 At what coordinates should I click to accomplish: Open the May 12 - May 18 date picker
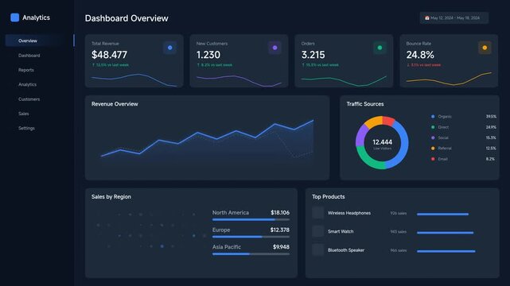pyautogui.click(x=454, y=17)
